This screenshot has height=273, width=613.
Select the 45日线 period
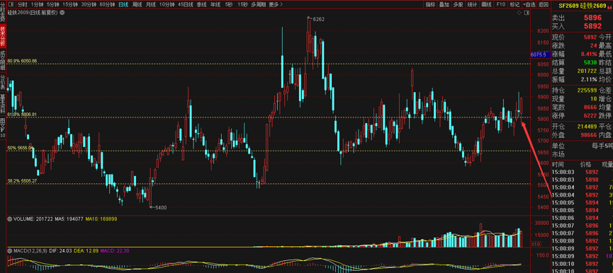[x=185, y=5]
